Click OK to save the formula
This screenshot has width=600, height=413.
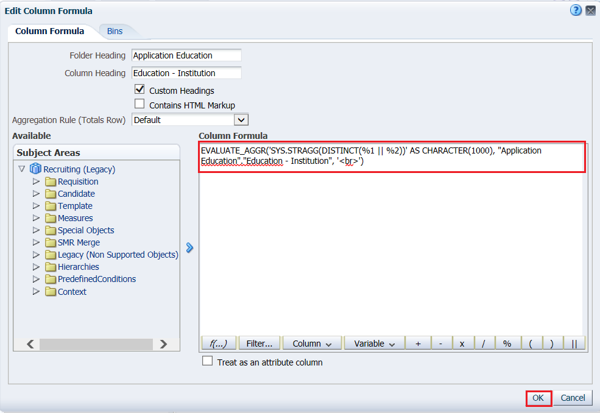click(538, 398)
